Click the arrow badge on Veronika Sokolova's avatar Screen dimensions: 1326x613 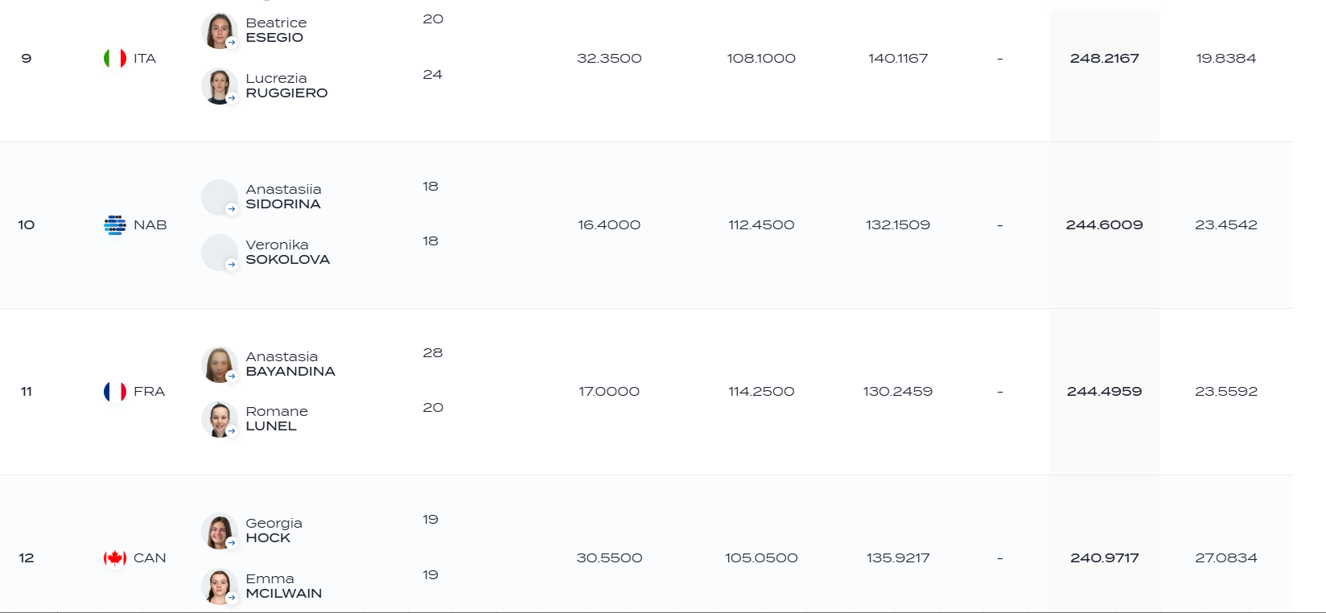point(232,265)
